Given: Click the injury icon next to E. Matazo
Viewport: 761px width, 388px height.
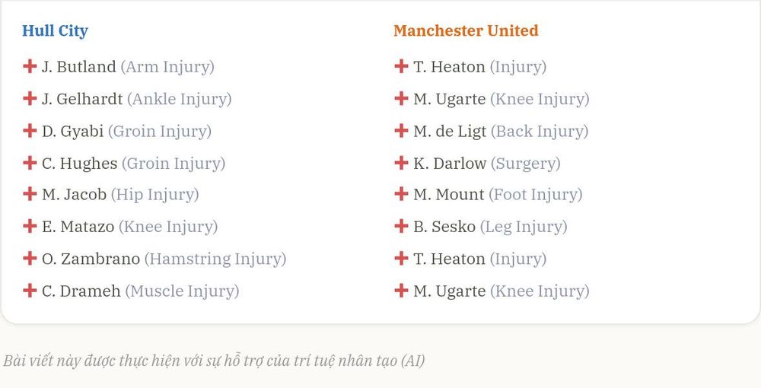Looking at the screenshot, I should click(x=30, y=226).
